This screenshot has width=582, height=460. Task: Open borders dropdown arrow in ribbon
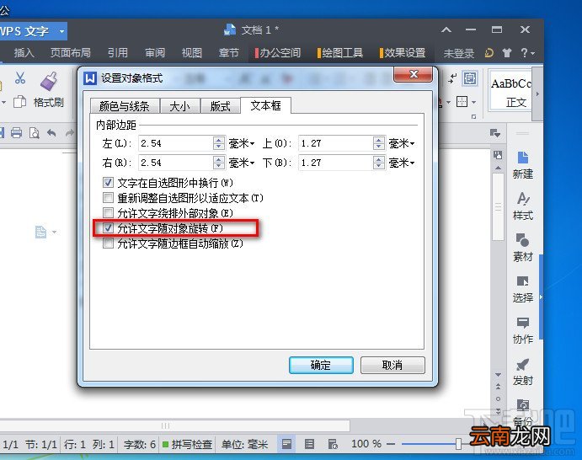click(x=473, y=102)
